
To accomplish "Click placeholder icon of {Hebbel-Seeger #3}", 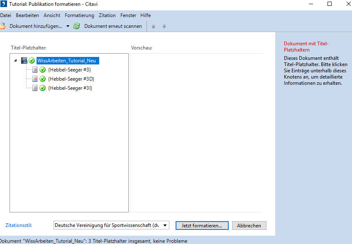I will (x=35, y=70).
